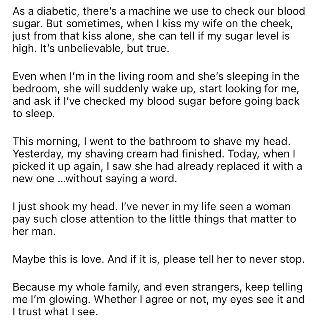Click the words "to sleep." ending the second paragraph
Image resolution: width=321 pixels, height=321 pixels.
tap(34, 114)
